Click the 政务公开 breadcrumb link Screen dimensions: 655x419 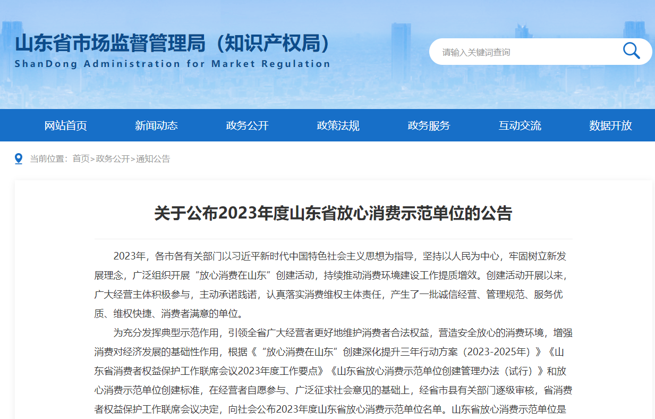[113, 158]
